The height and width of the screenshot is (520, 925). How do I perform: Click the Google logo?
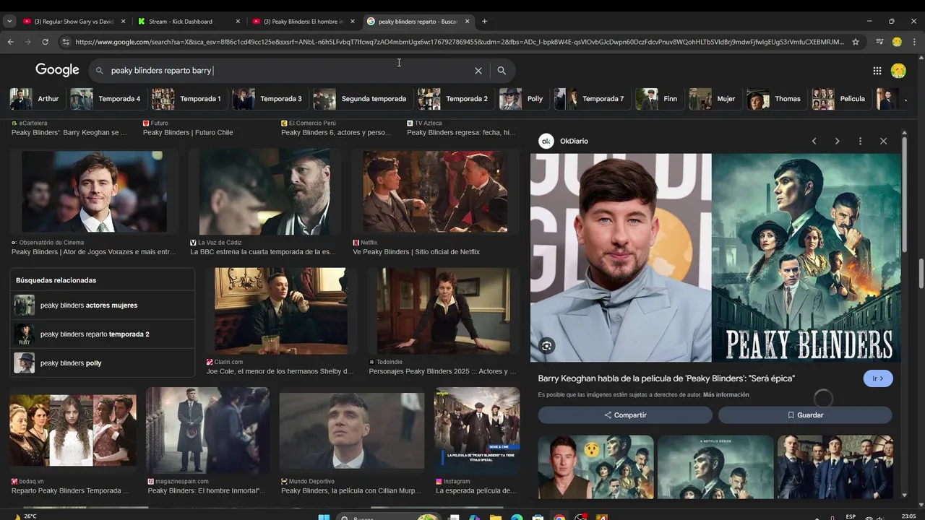pyautogui.click(x=57, y=70)
